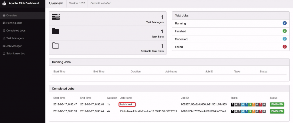
Task: Open the batch test job
Action: point(126,105)
